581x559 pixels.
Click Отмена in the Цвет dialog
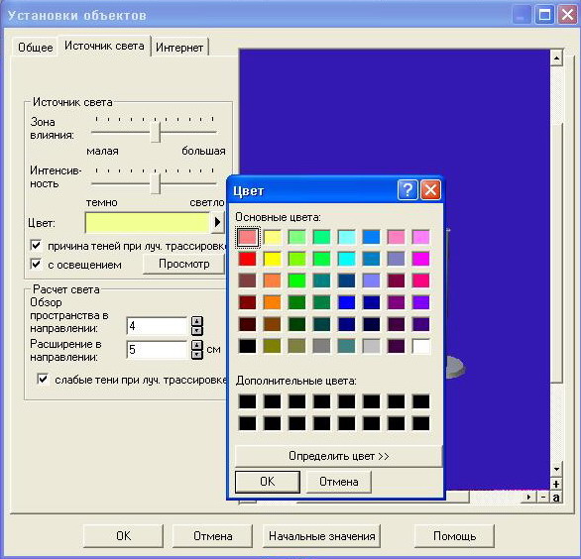[x=339, y=482]
